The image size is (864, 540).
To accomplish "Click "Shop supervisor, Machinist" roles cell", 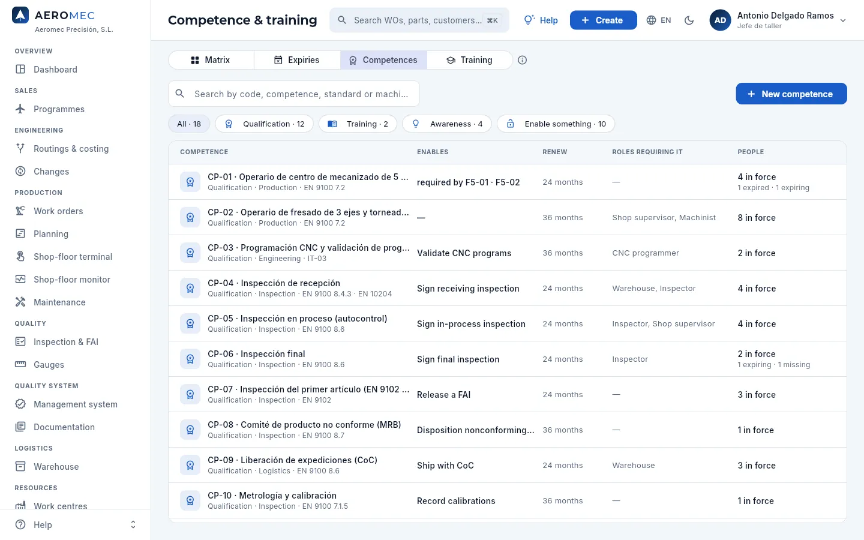I will [664, 217].
